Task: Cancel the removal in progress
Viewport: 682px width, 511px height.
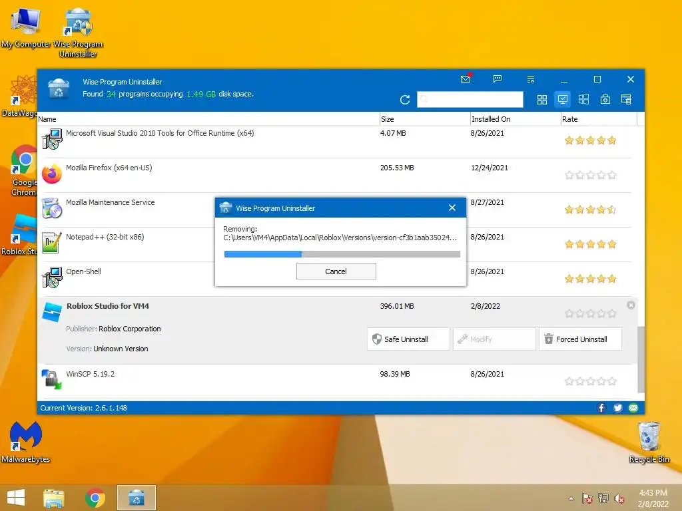Action: [x=336, y=271]
